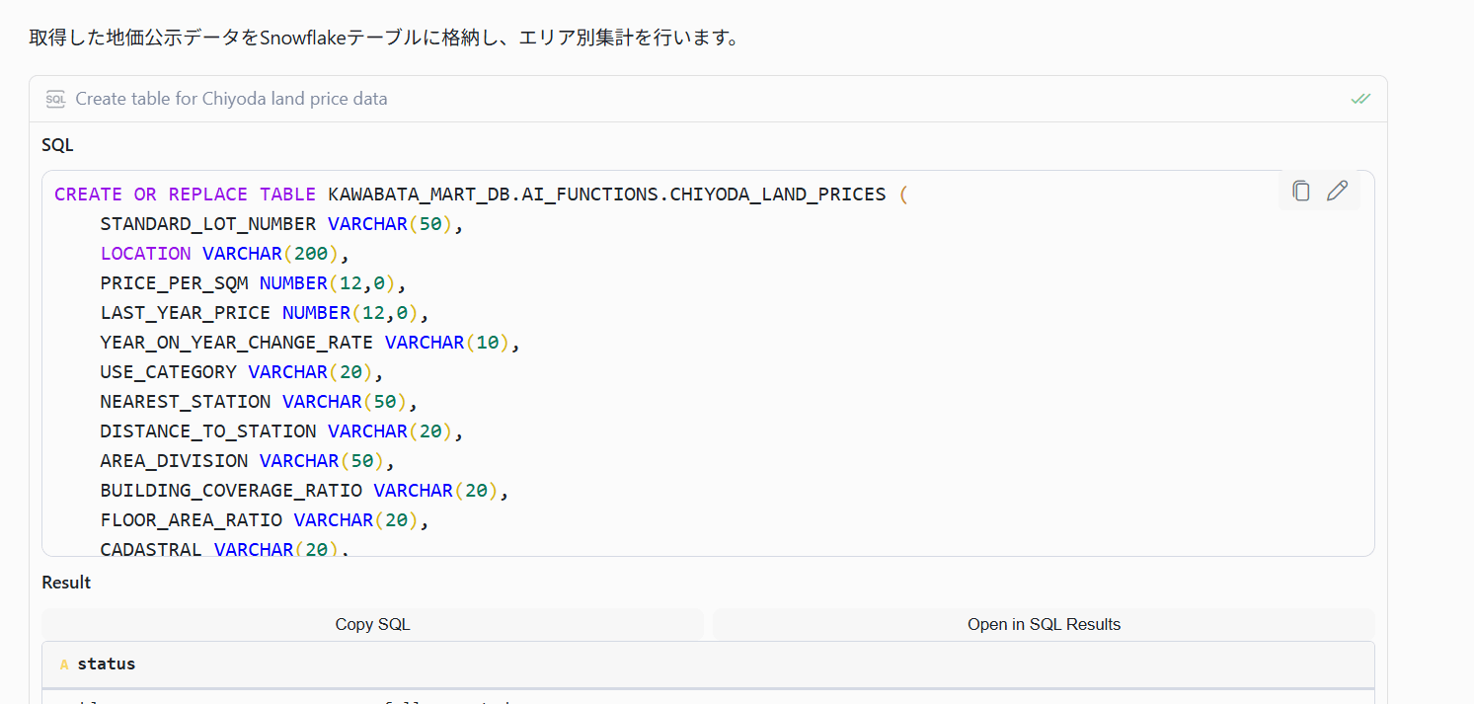Click the SQL icon beside Create table title
The image size is (1474, 704).
coord(55,99)
